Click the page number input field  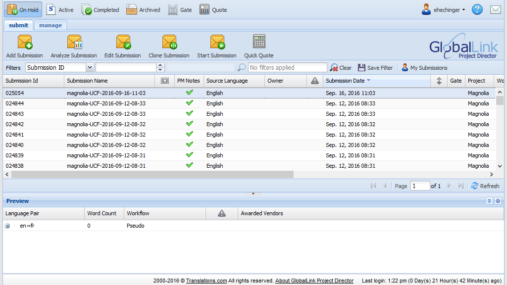point(420,186)
